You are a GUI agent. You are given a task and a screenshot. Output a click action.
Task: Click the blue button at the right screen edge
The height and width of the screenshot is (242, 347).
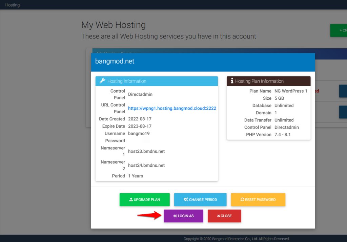click(344, 91)
